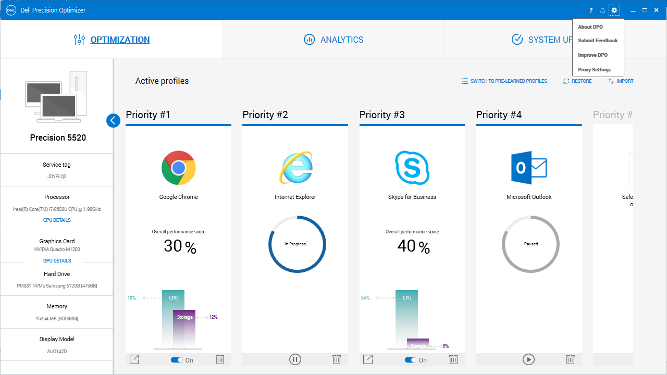Click Skype CPU bar in chart

click(406, 319)
